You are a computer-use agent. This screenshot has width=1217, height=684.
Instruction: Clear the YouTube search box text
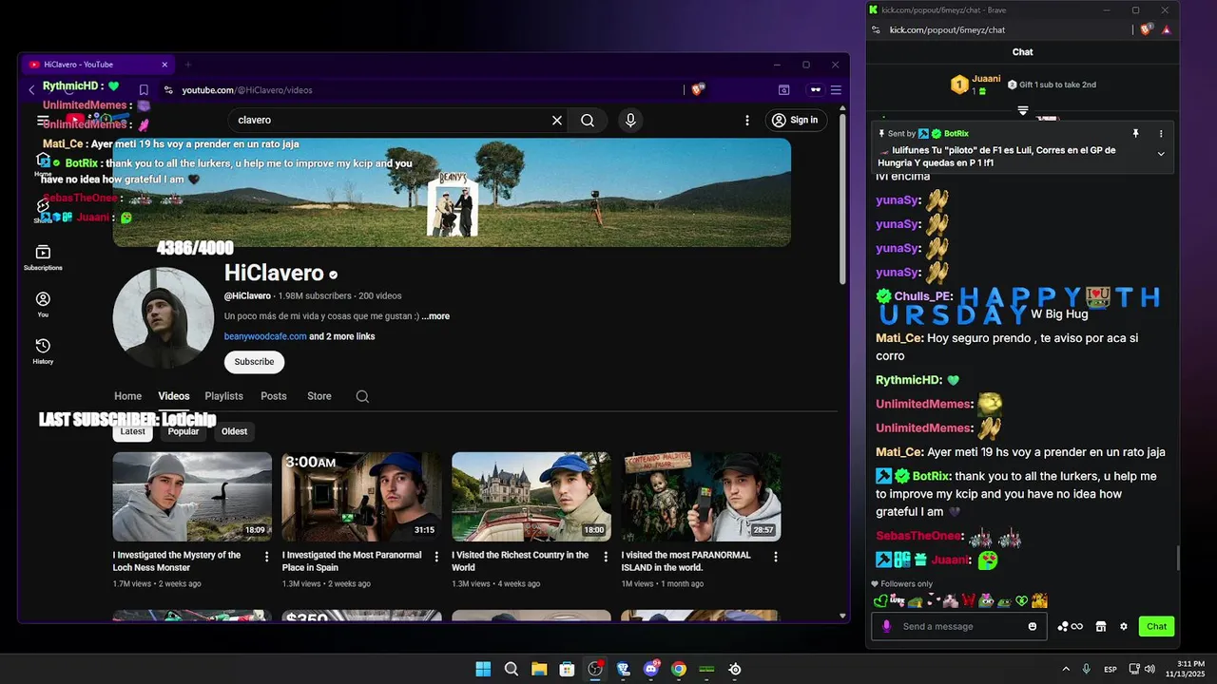(557, 120)
